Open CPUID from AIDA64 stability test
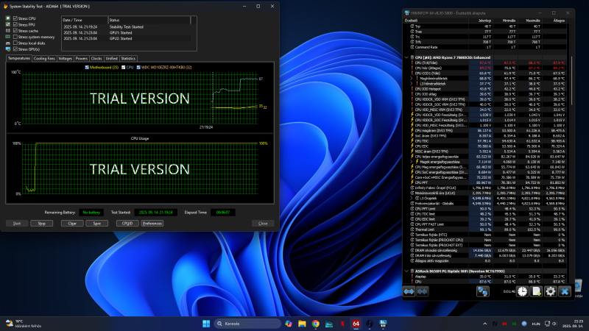The width and height of the screenshot is (589, 331). 127,224
